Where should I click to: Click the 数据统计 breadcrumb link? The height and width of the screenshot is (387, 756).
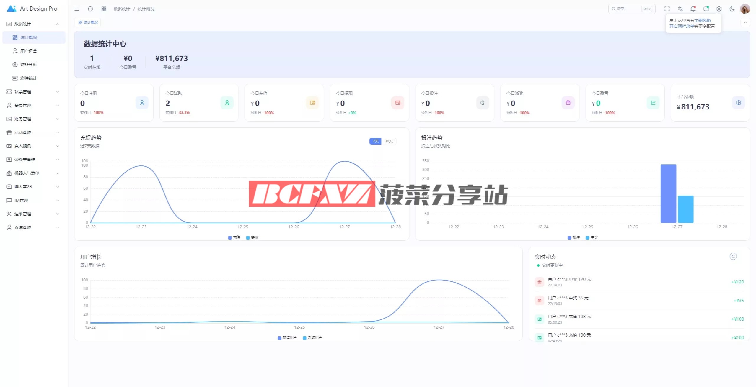coord(122,9)
